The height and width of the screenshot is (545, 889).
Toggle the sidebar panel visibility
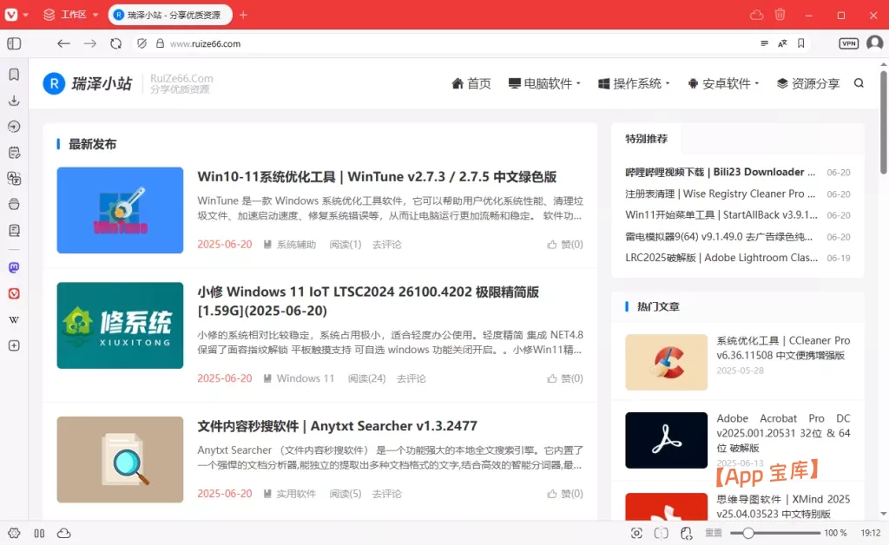point(12,43)
